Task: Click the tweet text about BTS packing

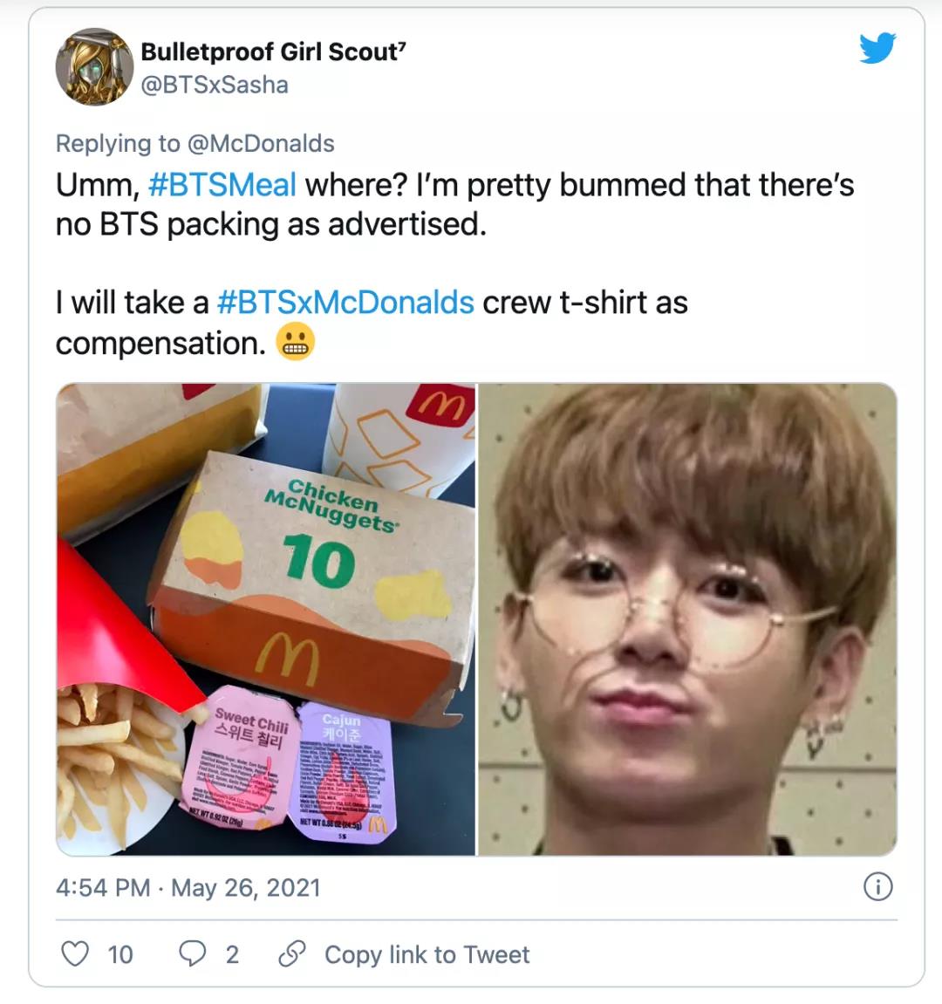Action: click(454, 205)
